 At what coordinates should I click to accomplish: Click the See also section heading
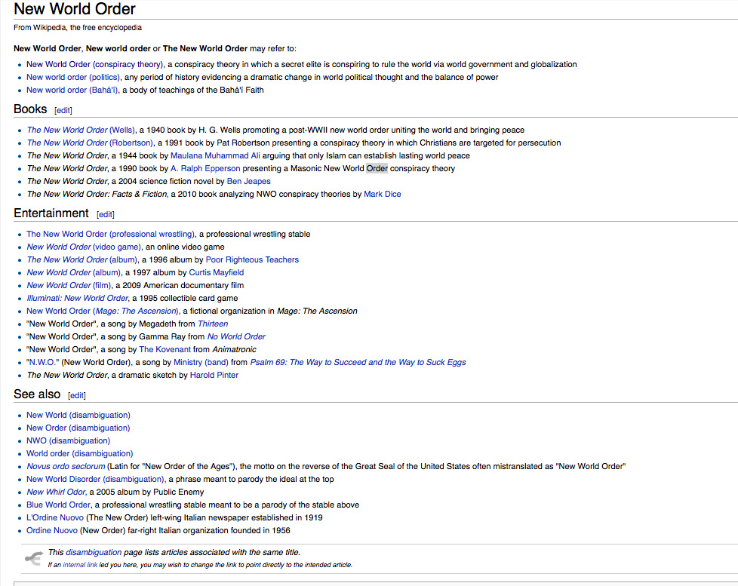(37, 394)
